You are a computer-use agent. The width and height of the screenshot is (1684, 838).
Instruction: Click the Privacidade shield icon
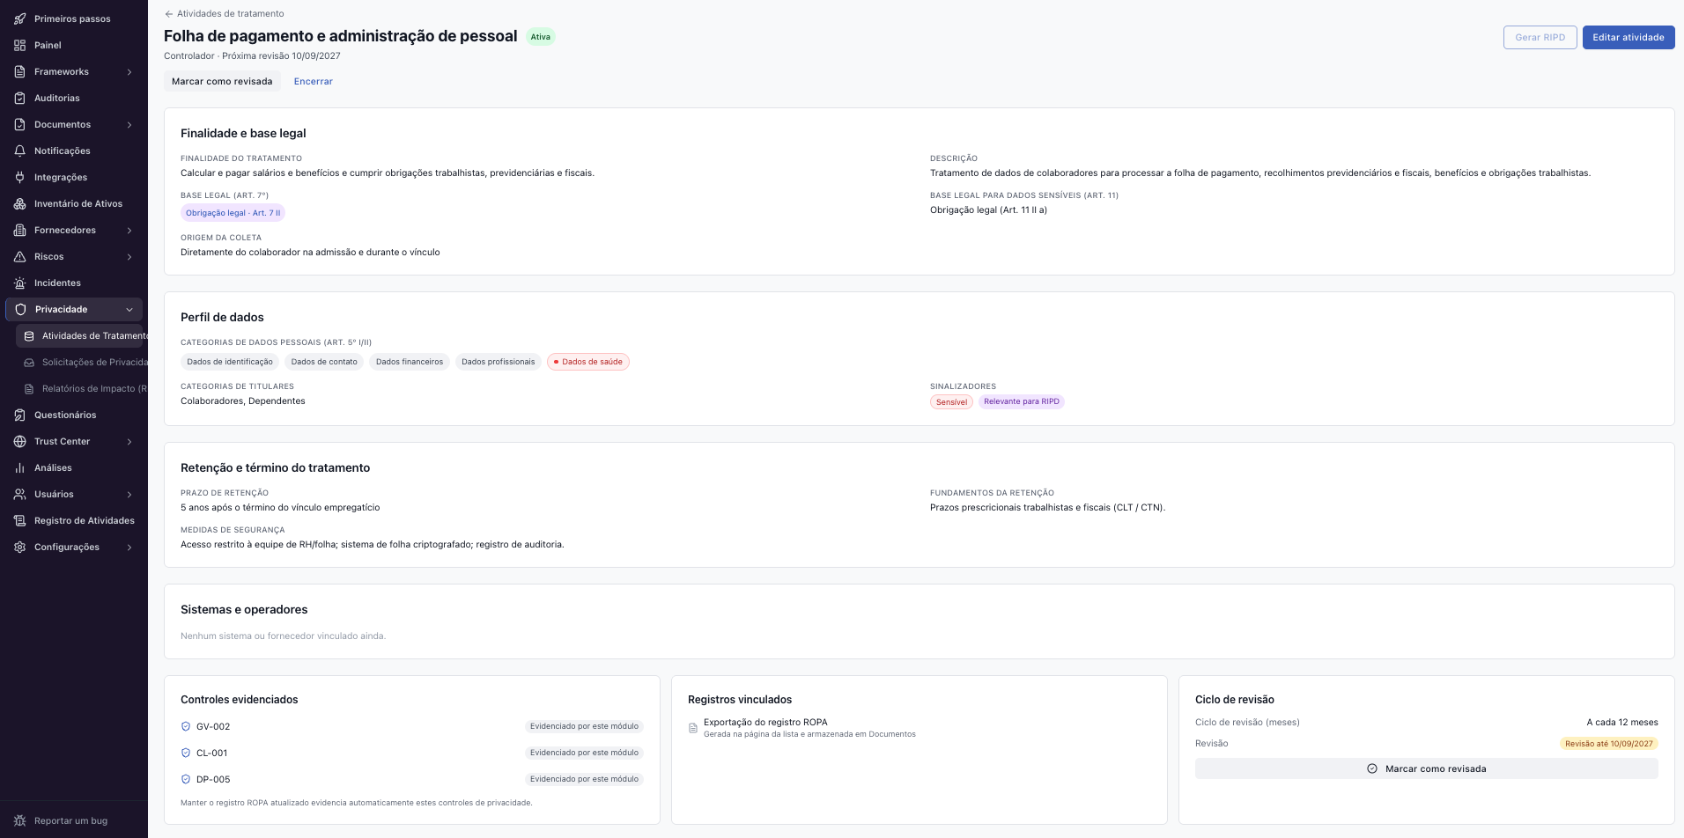pos(21,309)
